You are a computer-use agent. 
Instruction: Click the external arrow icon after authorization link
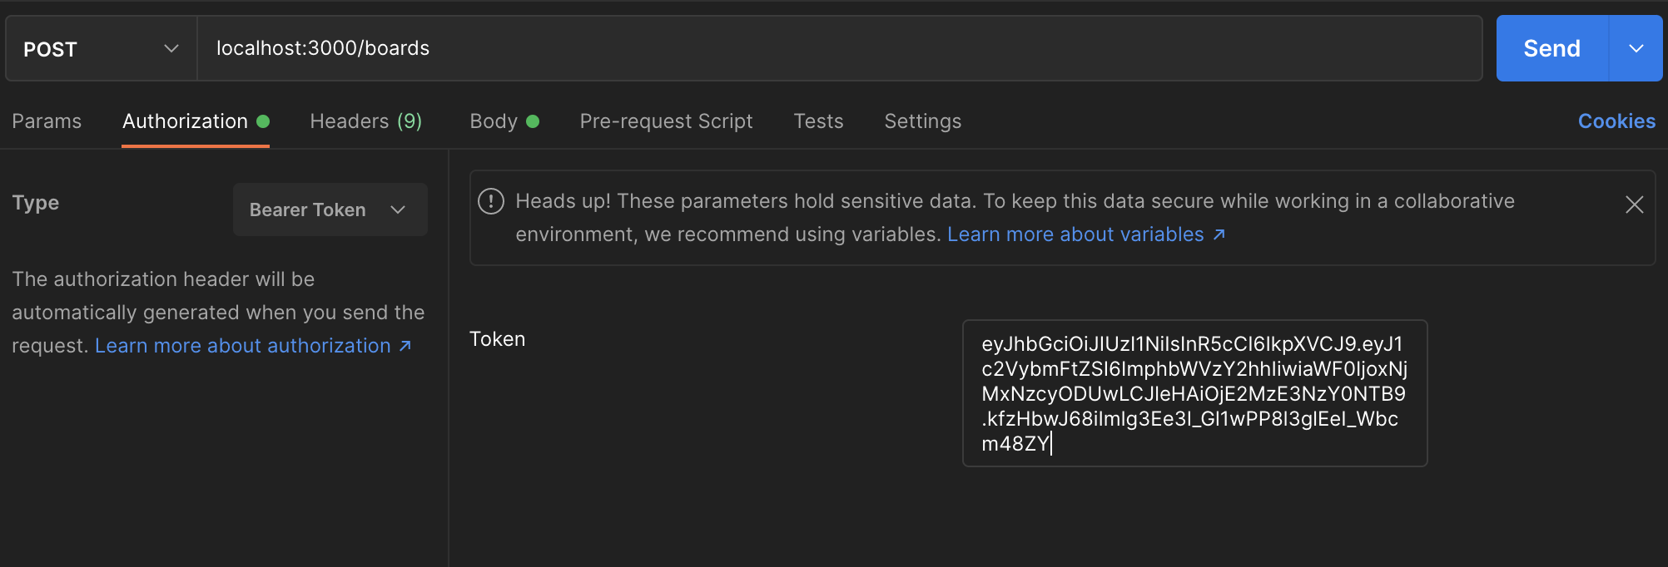(x=405, y=346)
